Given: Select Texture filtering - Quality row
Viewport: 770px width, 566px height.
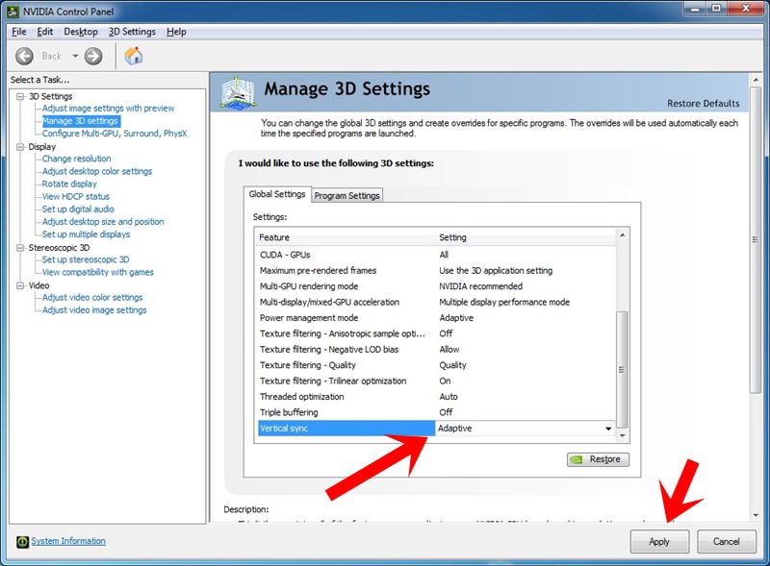Looking at the screenshot, I should coord(436,365).
